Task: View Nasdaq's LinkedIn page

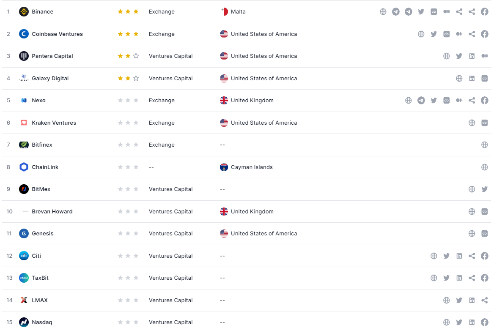Action: click(472, 322)
